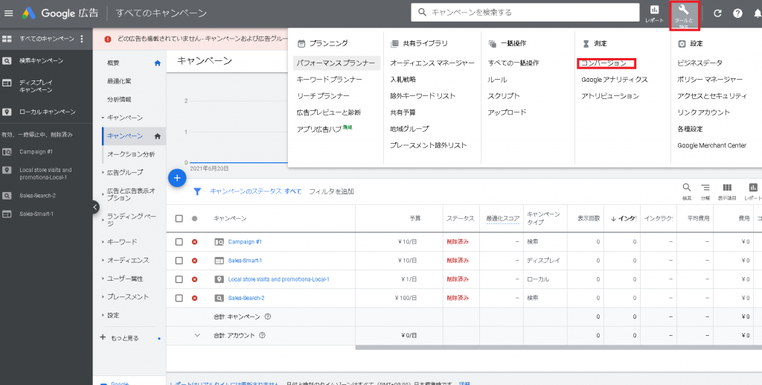762x385 pixels.
Task: Click the status dot column header
Action: tap(194, 219)
